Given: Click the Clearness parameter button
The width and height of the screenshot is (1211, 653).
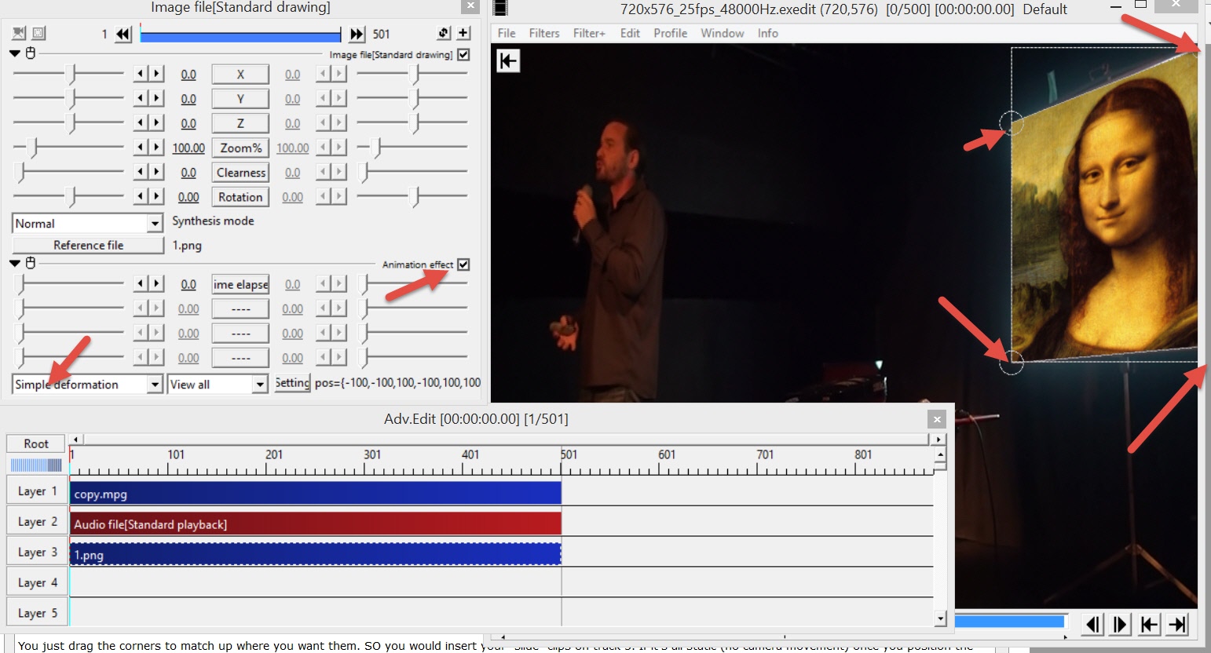Looking at the screenshot, I should pyautogui.click(x=240, y=173).
